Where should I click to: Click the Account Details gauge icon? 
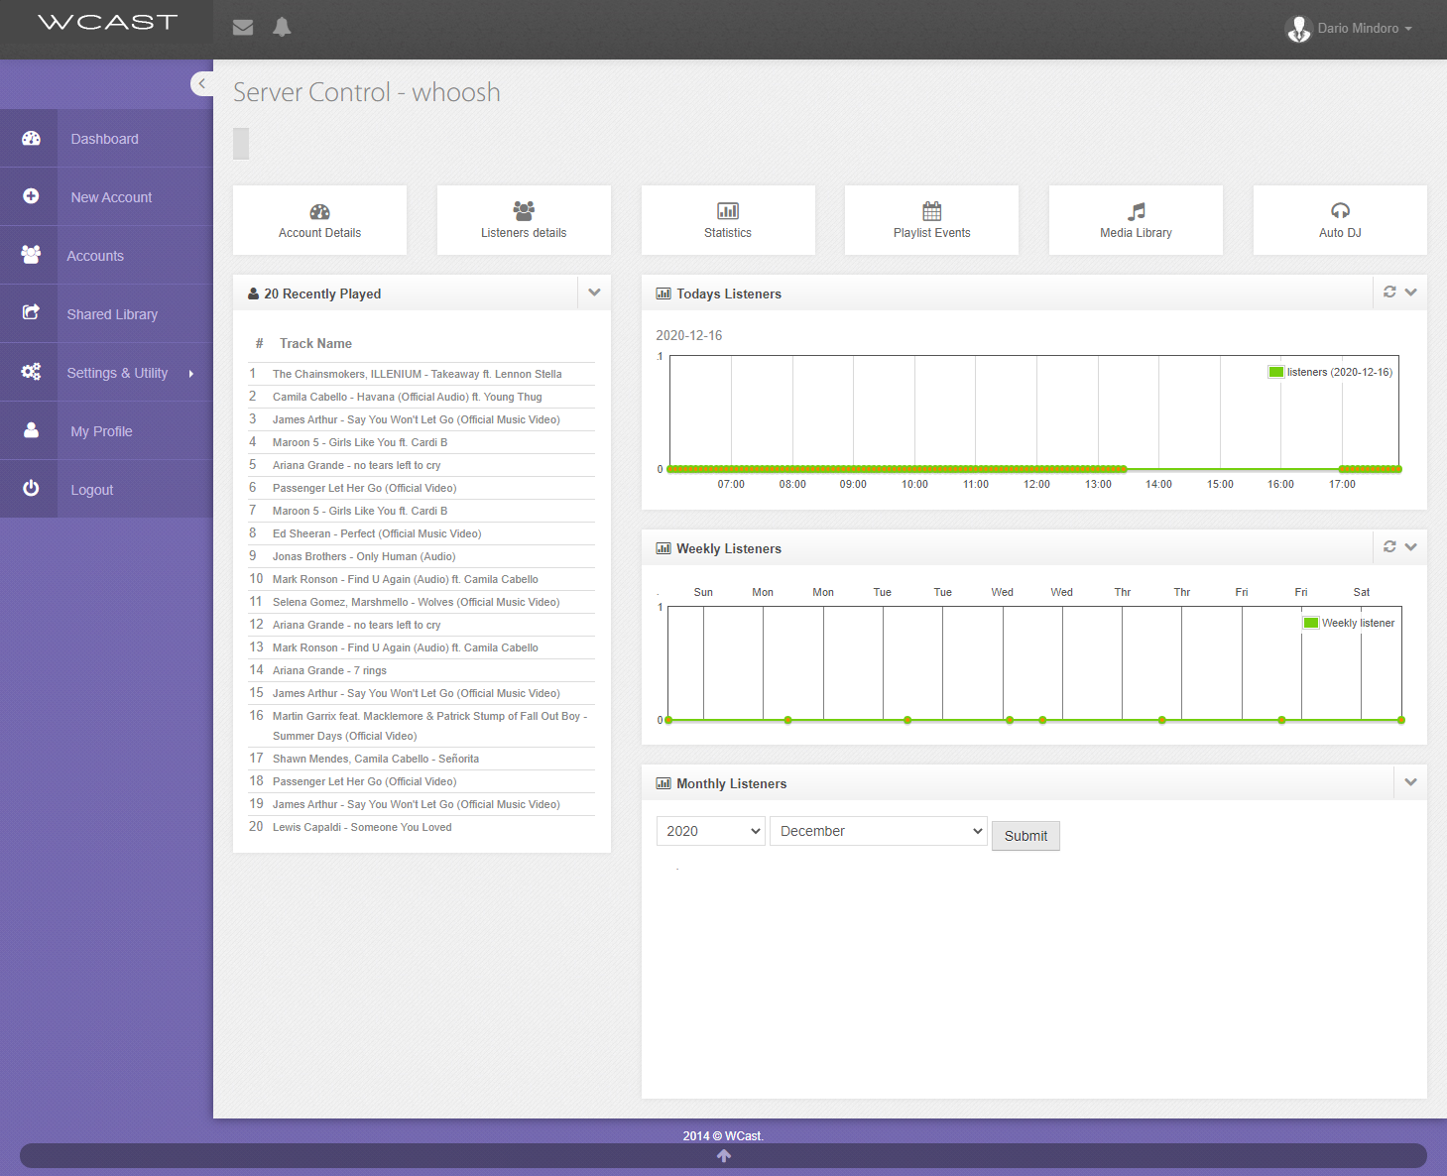pyautogui.click(x=319, y=211)
